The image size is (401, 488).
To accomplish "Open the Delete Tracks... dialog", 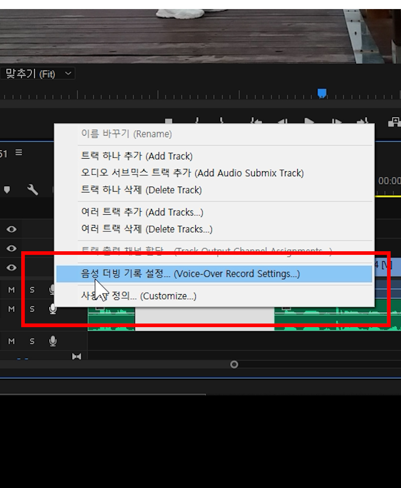I will [x=214, y=229].
